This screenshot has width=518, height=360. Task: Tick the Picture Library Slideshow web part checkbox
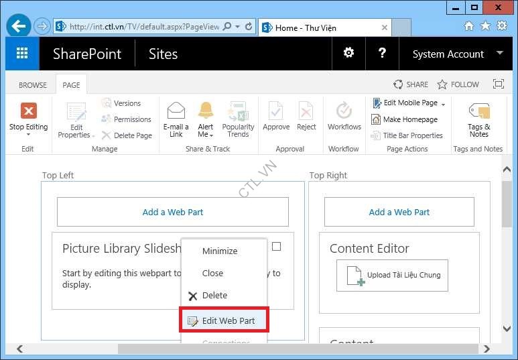[x=276, y=247]
